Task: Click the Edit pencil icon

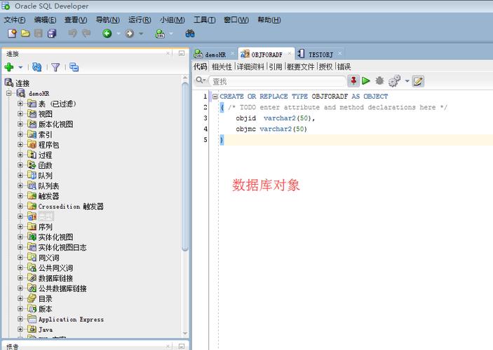Action: click(x=418, y=81)
